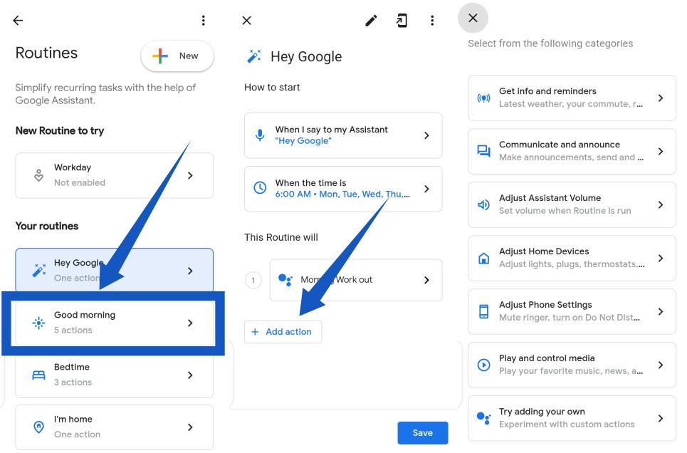Click the Get info and reminders title

pyautogui.click(x=547, y=91)
